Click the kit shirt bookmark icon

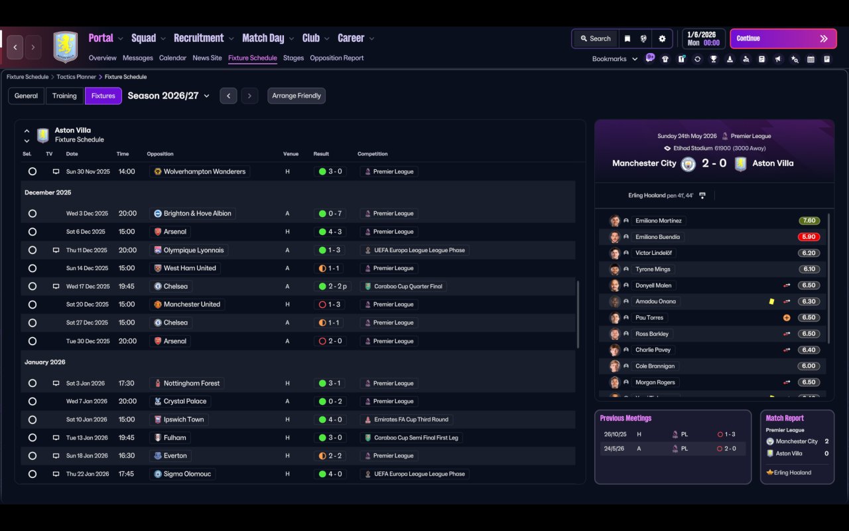coord(665,59)
